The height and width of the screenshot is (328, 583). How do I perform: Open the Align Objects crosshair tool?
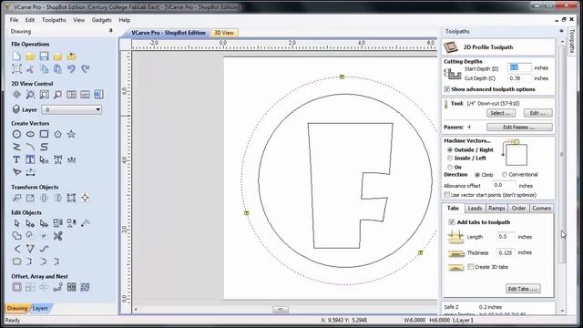[x=85, y=198]
